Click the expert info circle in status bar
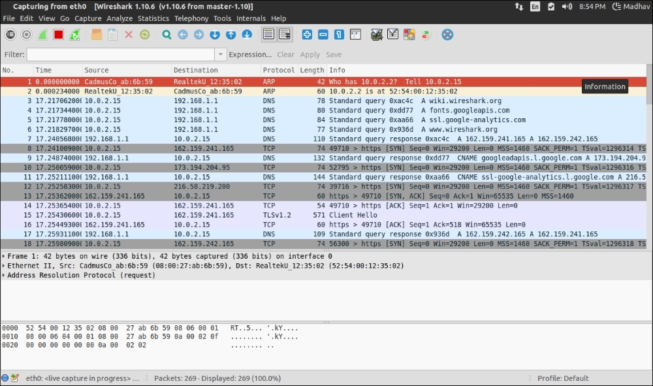Screen dimensions: 653x386 click(x=5, y=378)
